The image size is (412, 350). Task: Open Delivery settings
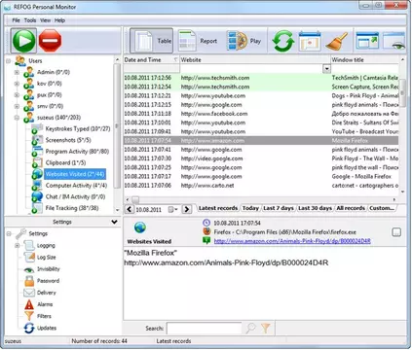pyautogui.click(x=47, y=293)
